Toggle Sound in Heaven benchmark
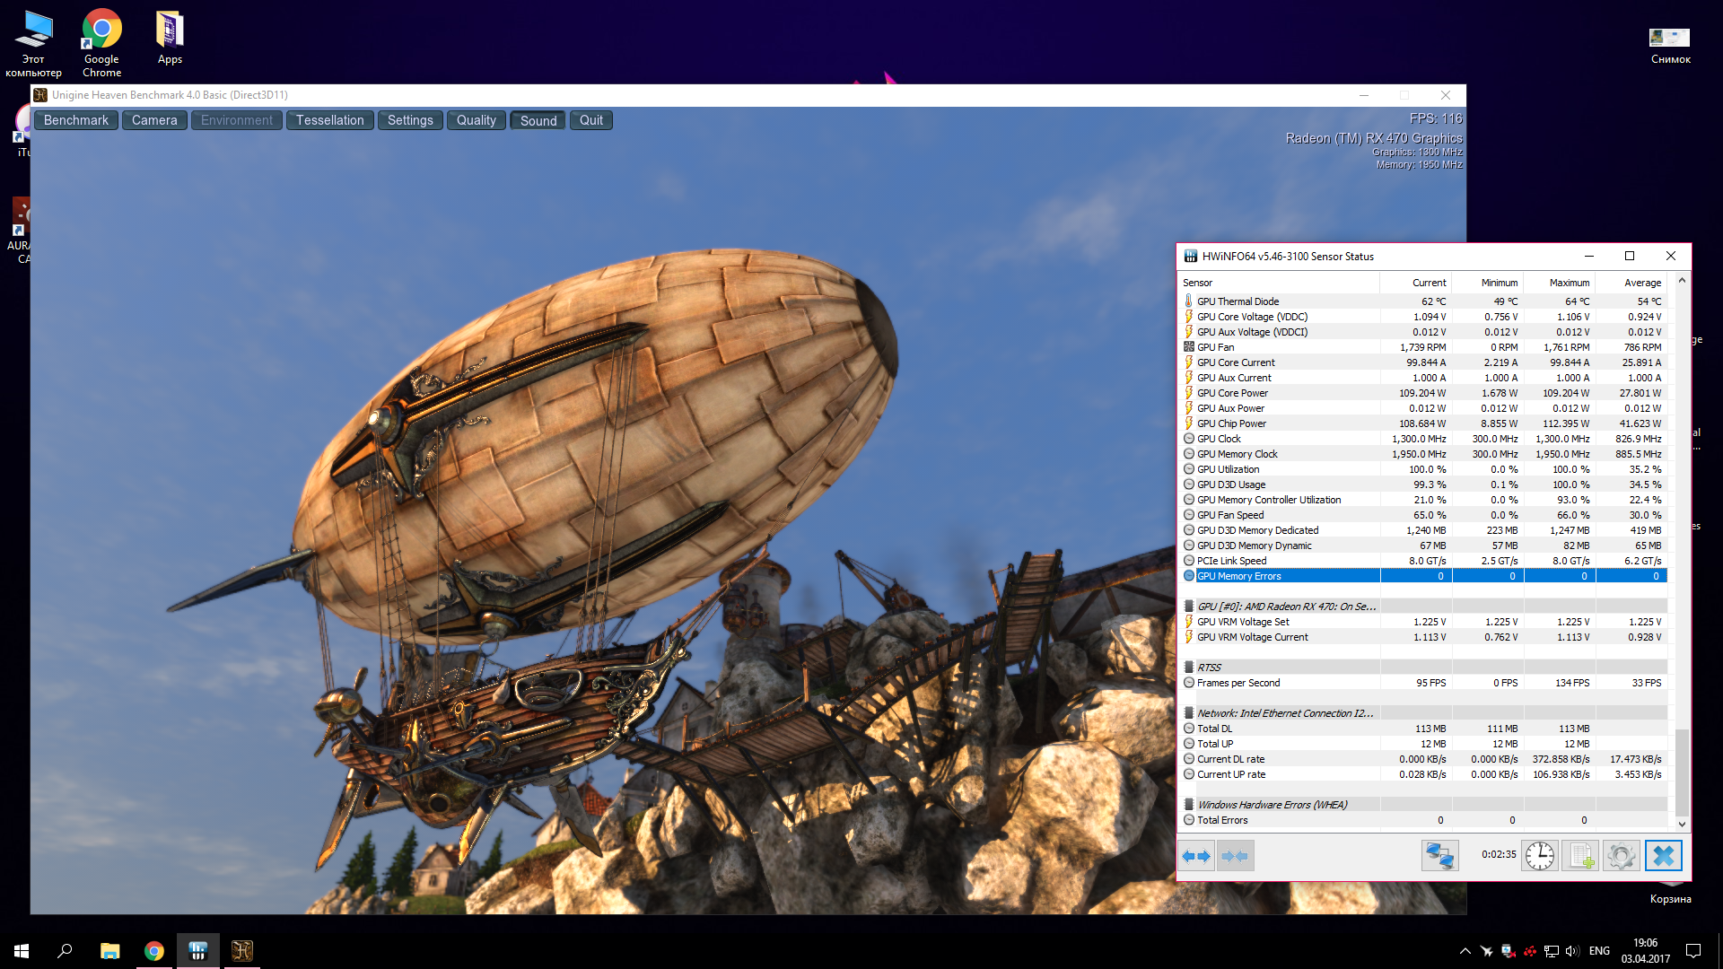This screenshot has width=1723, height=969. 538,120
